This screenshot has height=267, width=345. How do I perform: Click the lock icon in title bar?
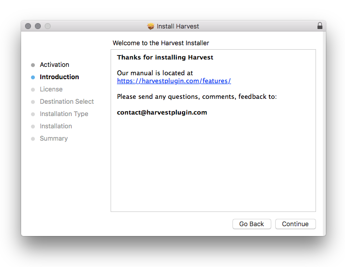click(320, 26)
